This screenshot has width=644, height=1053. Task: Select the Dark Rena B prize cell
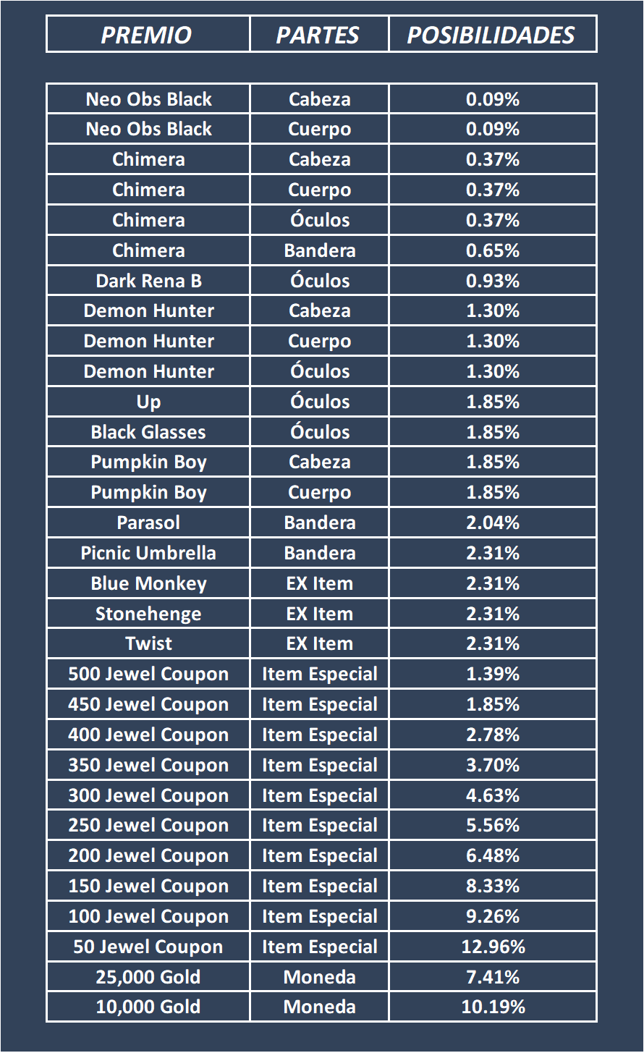(x=148, y=281)
